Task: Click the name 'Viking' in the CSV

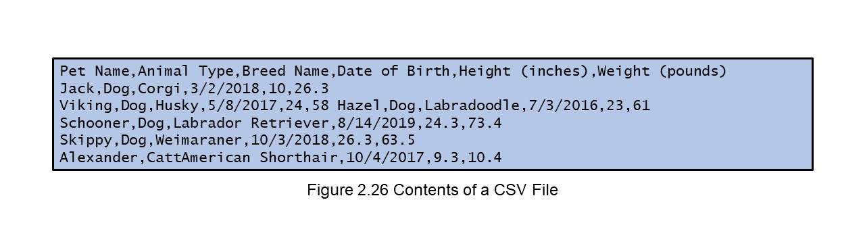Action: [86, 107]
